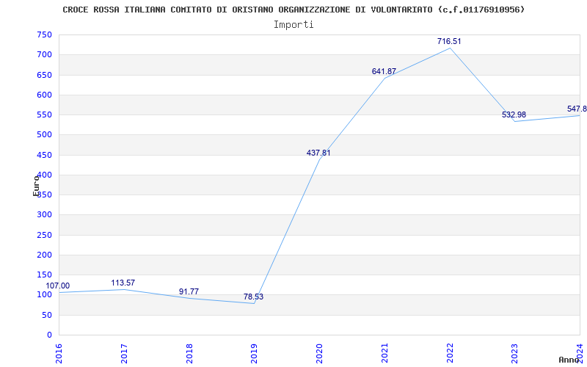Click the 600 y-axis tick label
Screen dimensions: 587x367
point(45,95)
